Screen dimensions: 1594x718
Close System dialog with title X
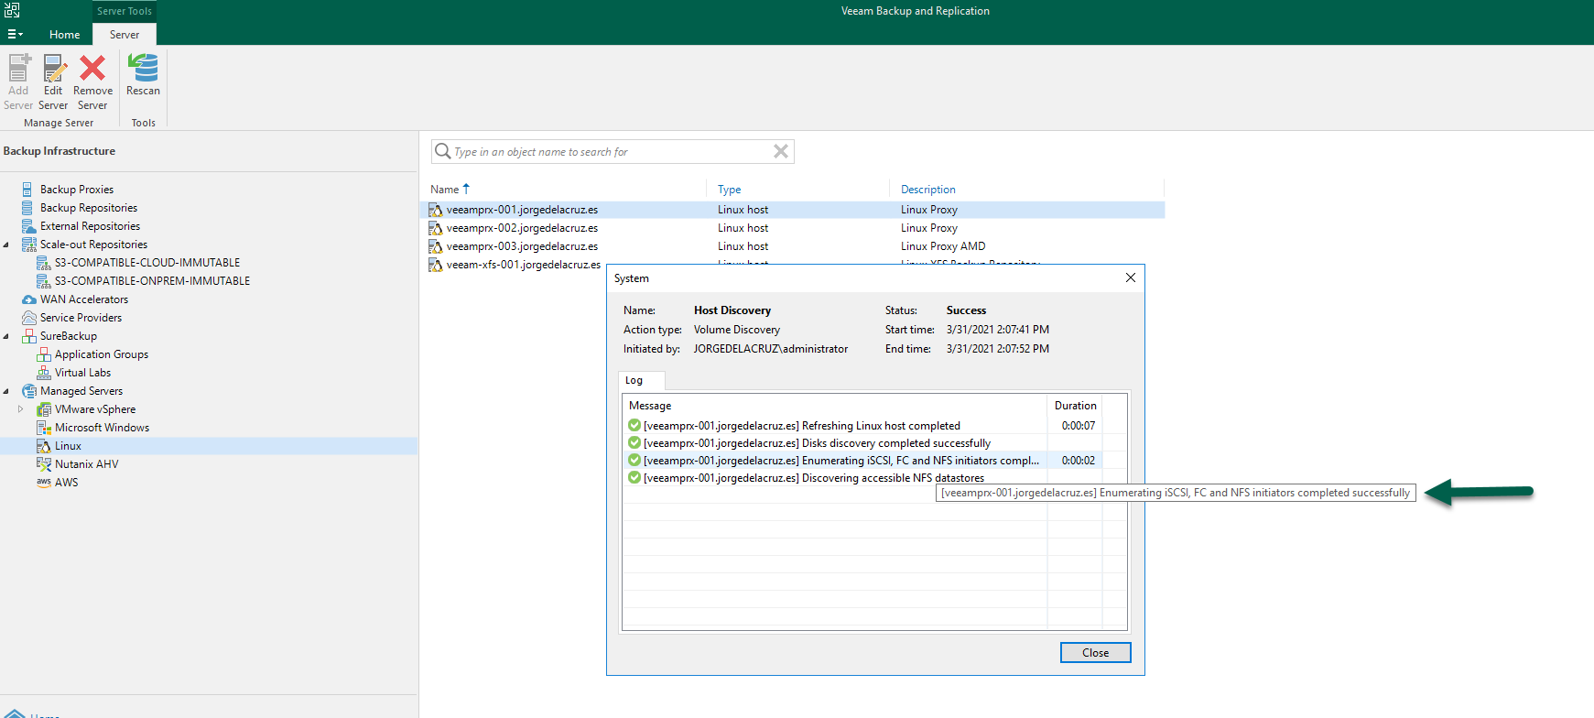(1130, 277)
